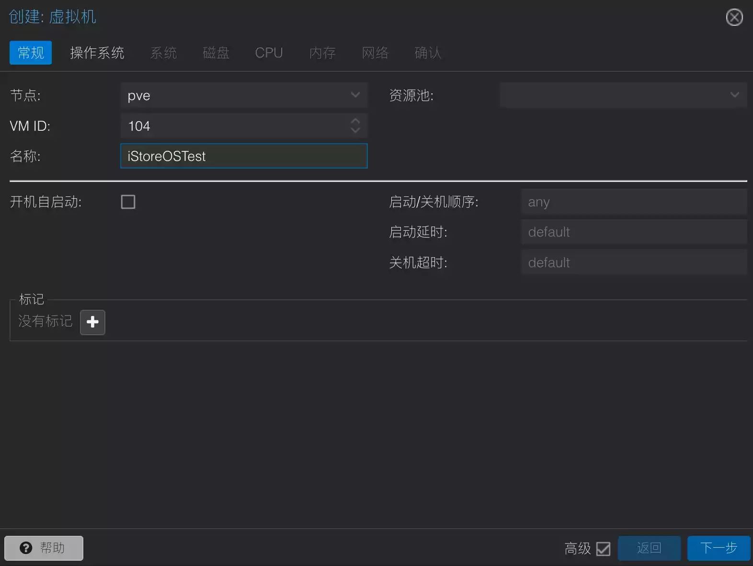Click the 启动/关机顺序 input field
Screen dimensions: 753x566
click(633, 202)
